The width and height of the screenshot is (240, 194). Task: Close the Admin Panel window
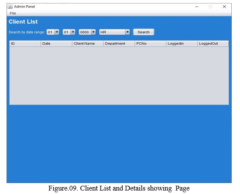point(224,7)
